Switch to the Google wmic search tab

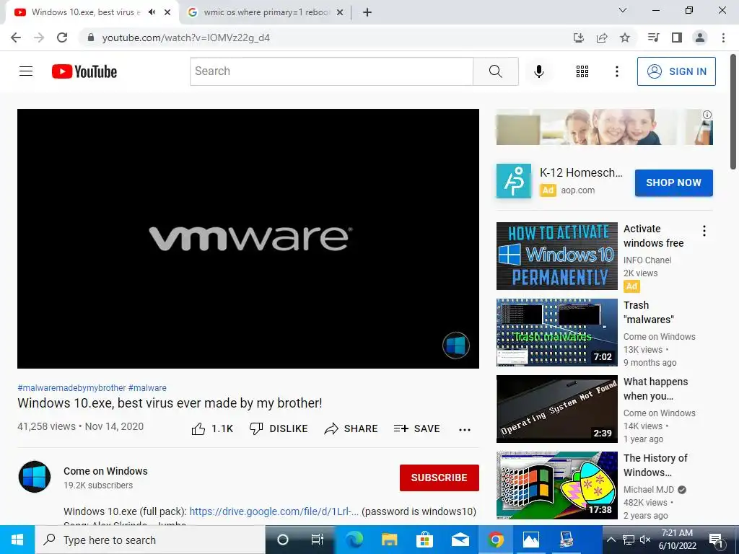[266, 12]
